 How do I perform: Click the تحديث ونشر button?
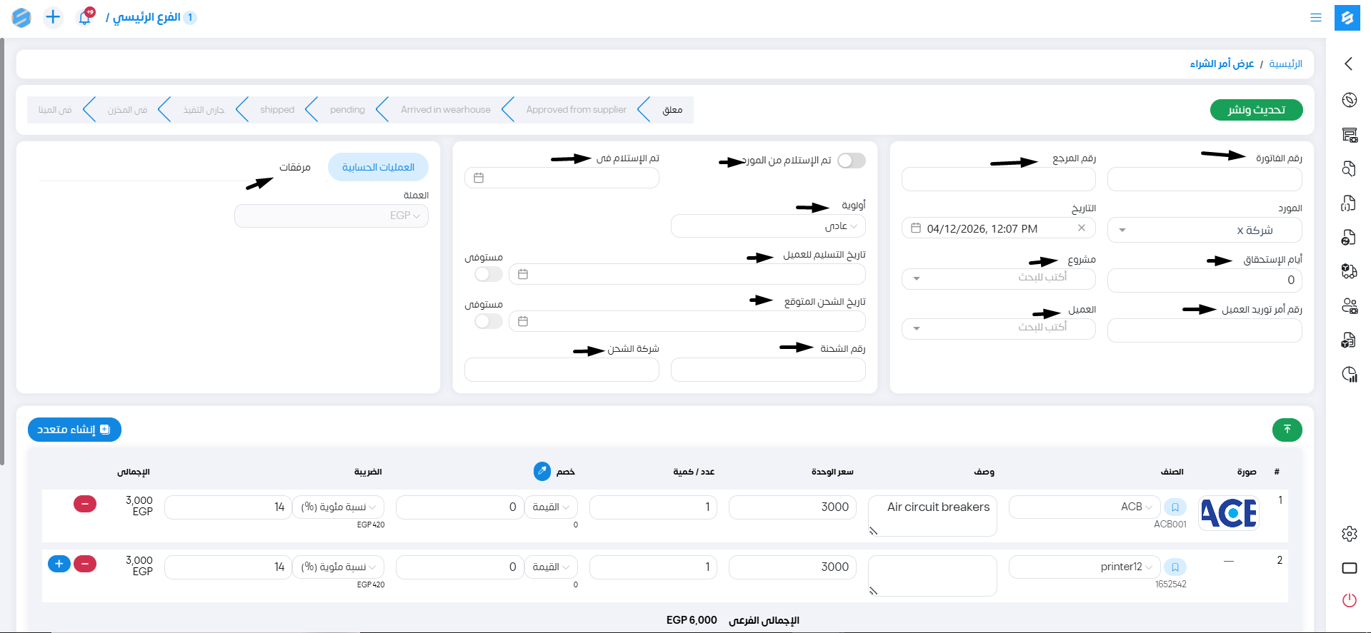1256,110
